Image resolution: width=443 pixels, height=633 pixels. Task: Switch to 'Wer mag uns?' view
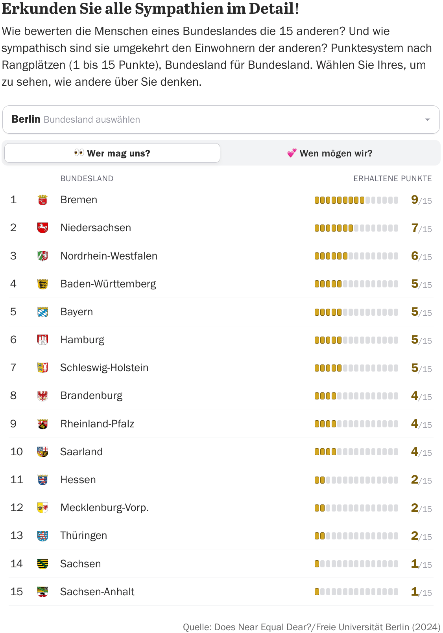(x=112, y=153)
